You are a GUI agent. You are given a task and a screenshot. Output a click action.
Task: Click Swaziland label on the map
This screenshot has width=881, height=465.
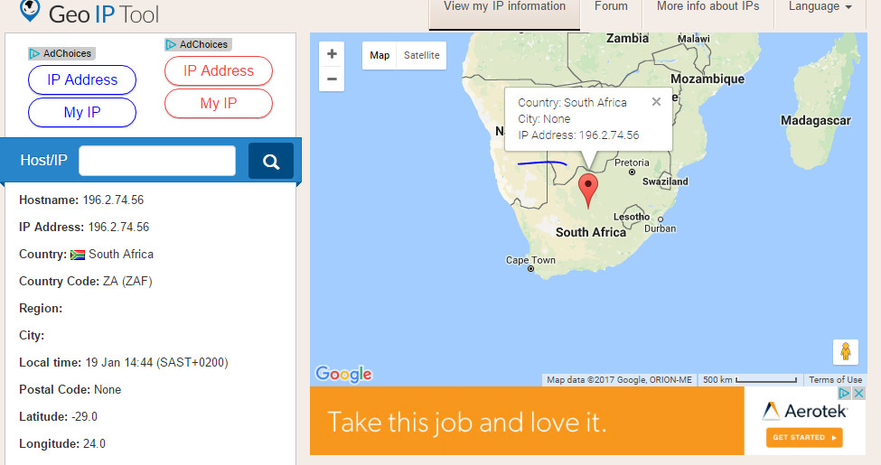click(x=665, y=181)
